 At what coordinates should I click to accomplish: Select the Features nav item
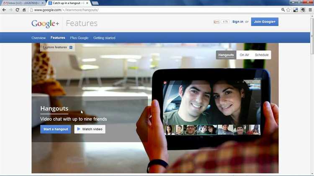(58, 38)
